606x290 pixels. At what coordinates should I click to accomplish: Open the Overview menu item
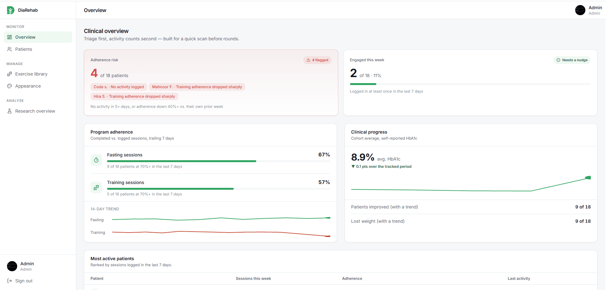point(38,37)
